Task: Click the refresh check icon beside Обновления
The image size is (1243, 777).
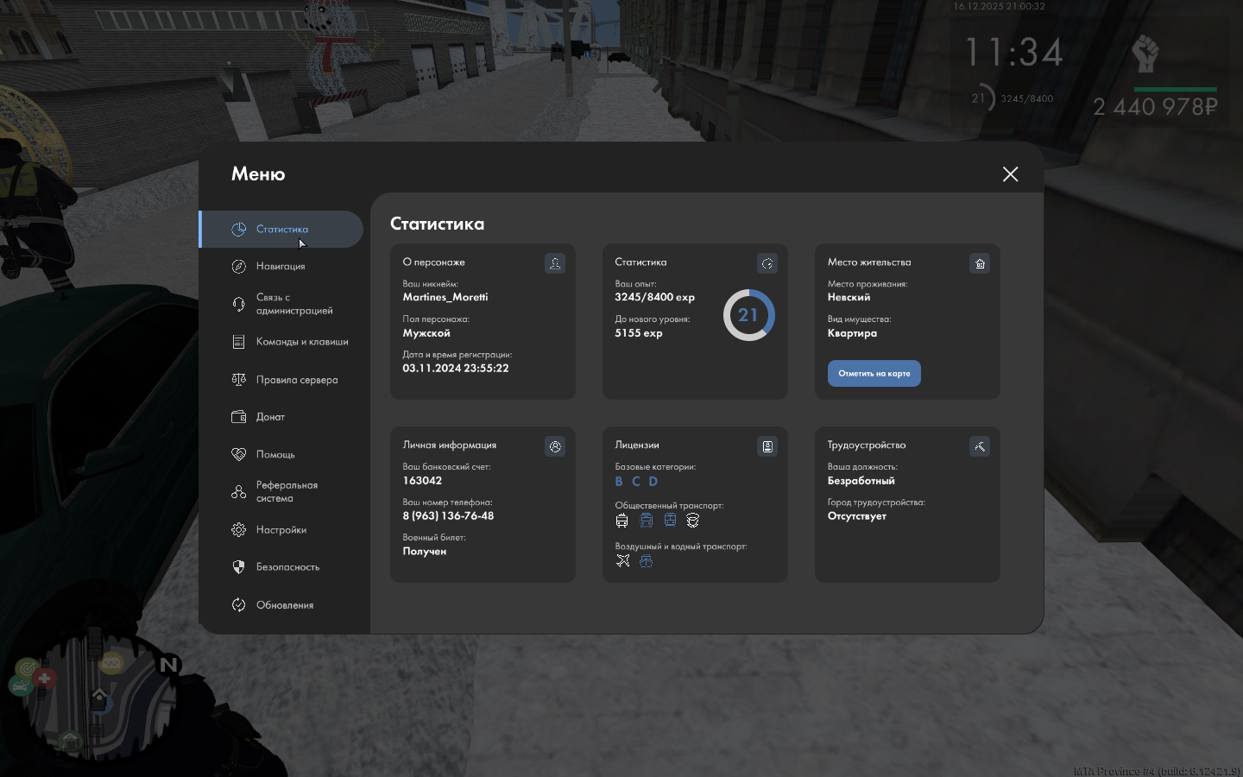Action: (x=239, y=605)
